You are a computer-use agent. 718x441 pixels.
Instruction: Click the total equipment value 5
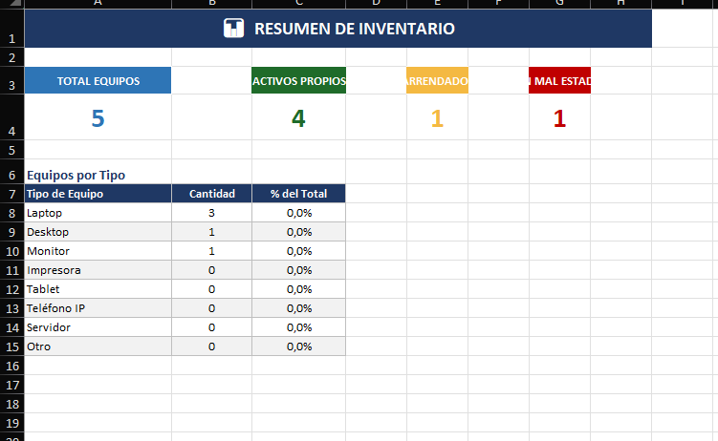pos(98,118)
